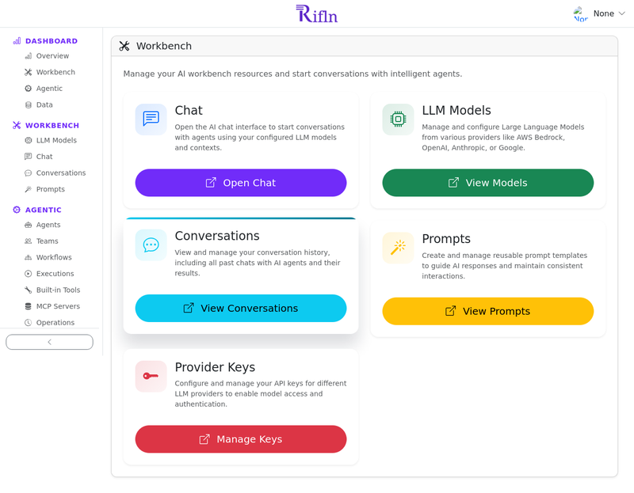Click the DASHBOARD section heading in sidebar
Image resolution: width=634 pixels, height=493 pixels.
[52, 41]
